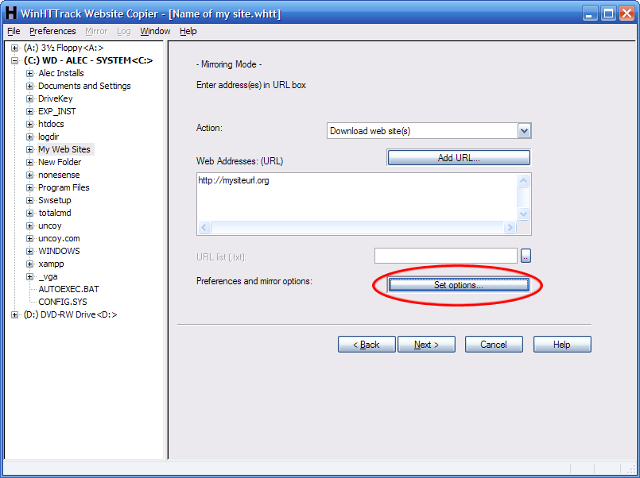The height and width of the screenshot is (478, 640).
Task: Open the greyed Mirror menu
Action: tap(96, 31)
